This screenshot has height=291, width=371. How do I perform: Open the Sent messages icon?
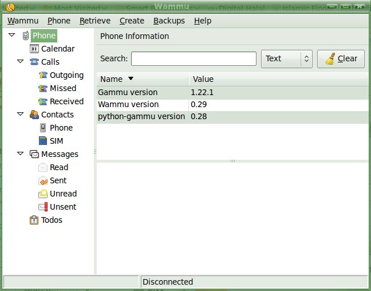coord(43,180)
